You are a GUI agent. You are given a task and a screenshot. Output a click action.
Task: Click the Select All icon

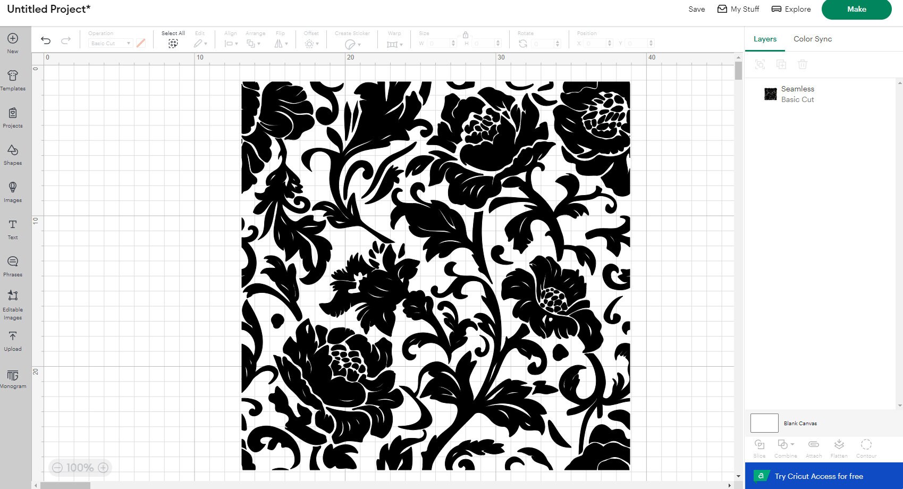pos(173,43)
